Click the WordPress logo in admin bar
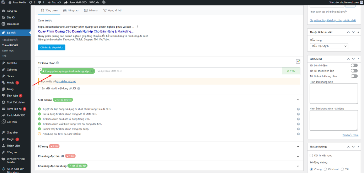The width and height of the screenshot is (364, 173). [x=3, y=2]
